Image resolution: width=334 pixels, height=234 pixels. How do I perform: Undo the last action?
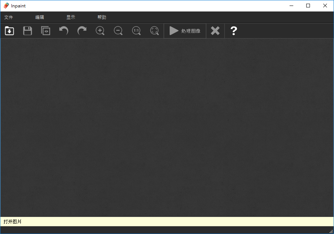[64, 31]
